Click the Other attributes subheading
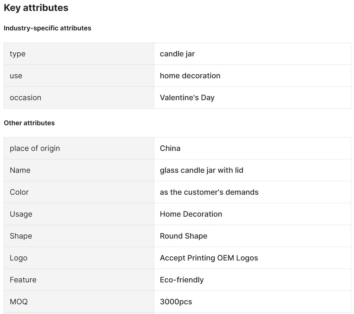This screenshot has width=354, height=314. 29,123
